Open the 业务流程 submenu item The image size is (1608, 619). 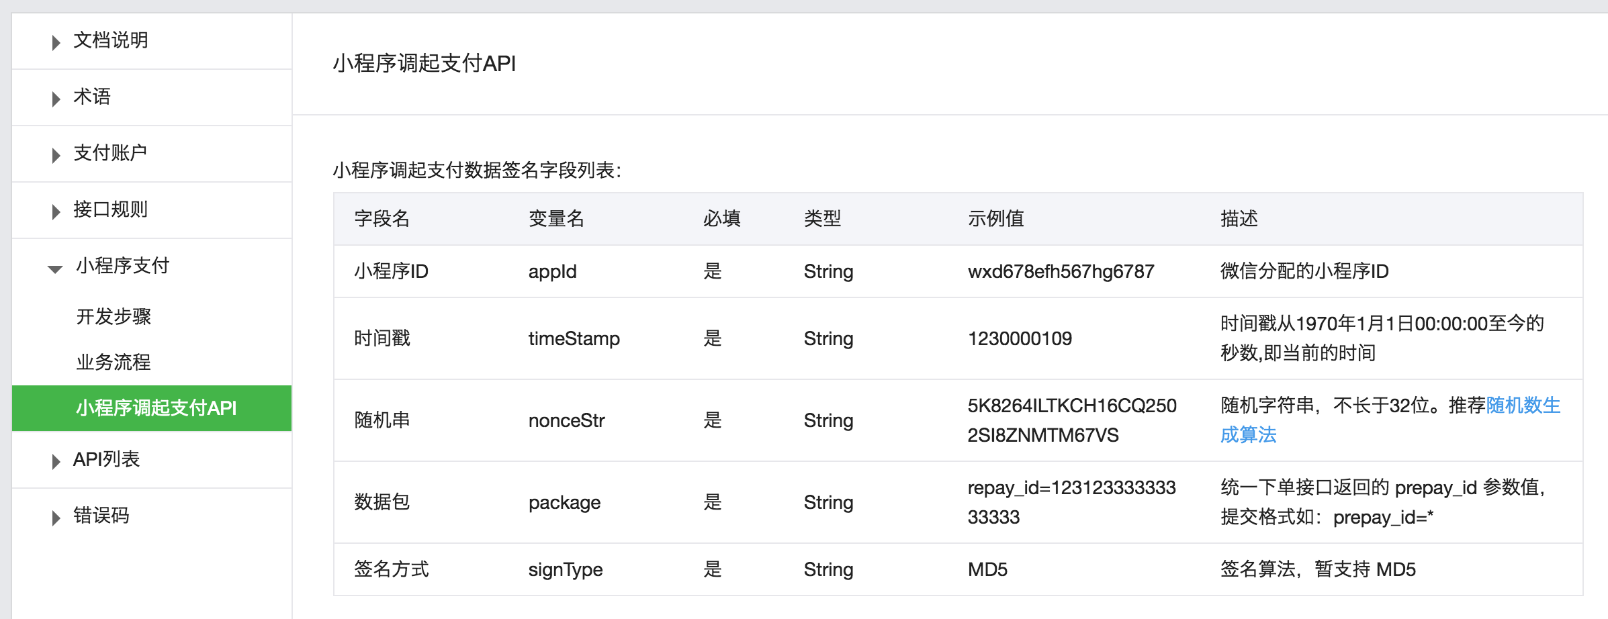click(114, 362)
